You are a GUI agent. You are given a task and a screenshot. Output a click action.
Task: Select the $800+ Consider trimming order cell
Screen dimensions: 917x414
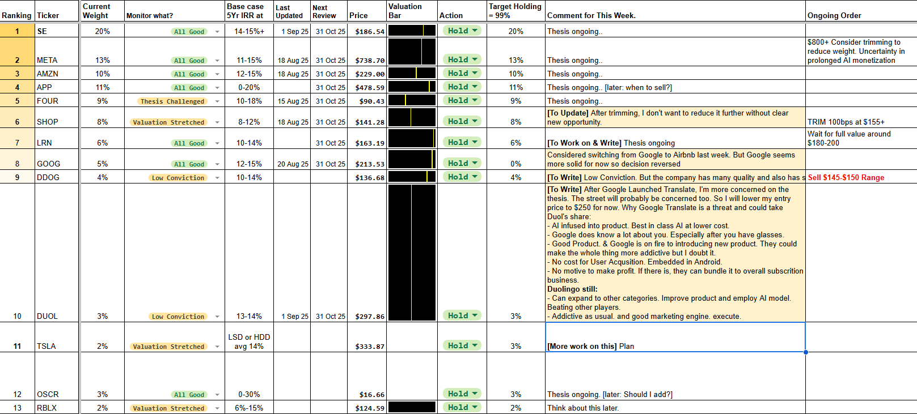click(861, 52)
